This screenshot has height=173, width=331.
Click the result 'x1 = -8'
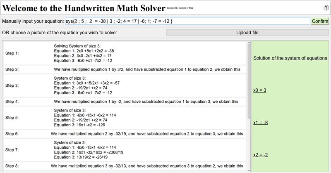(x=261, y=123)
